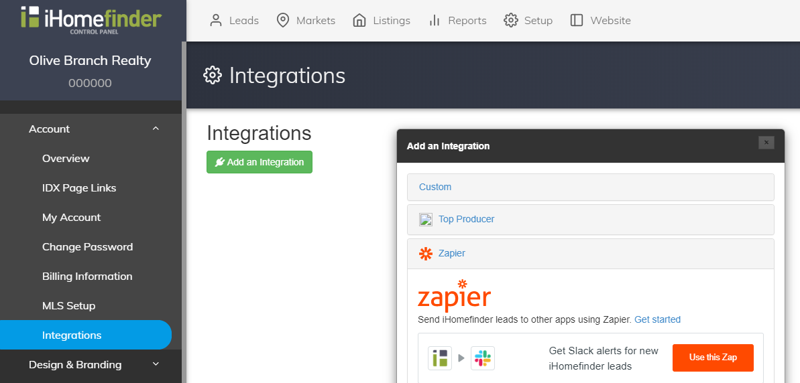Open IDX Page Links in sidebar
Viewport: 800px width, 383px height.
(x=79, y=188)
